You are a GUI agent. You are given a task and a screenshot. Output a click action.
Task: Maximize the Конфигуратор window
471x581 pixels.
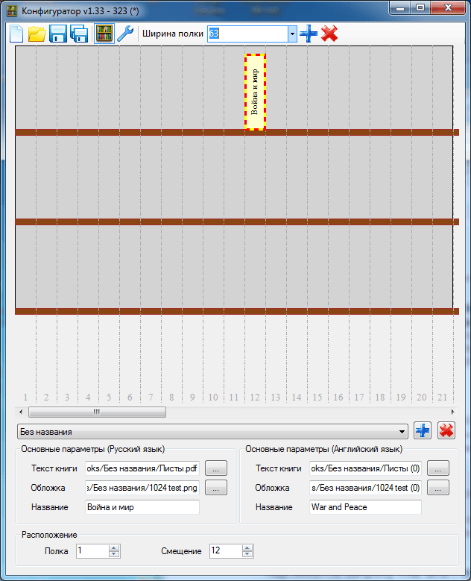420,7
